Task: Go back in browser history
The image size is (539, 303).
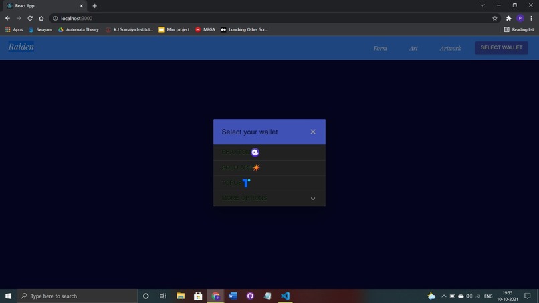Action: (x=7, y=18)
